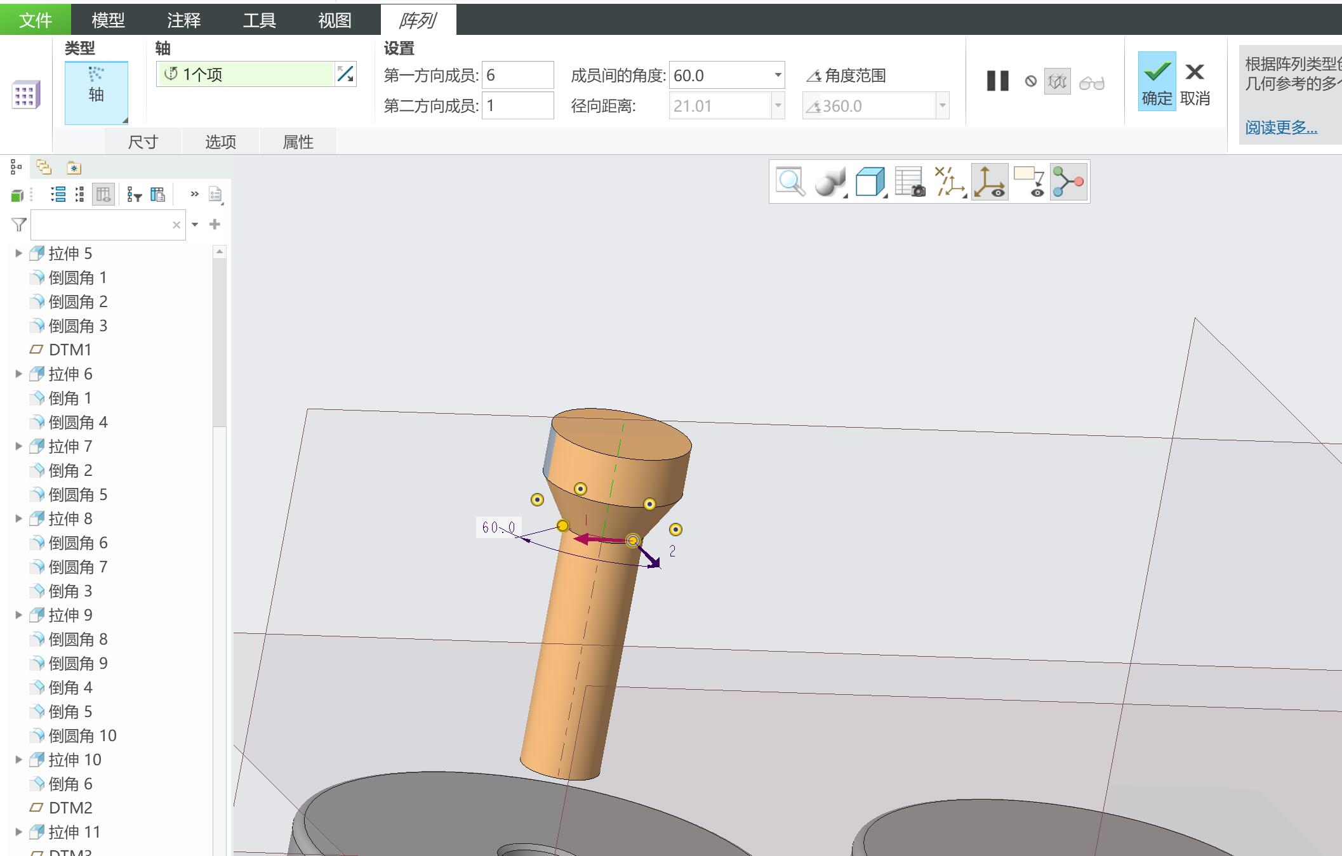
Task: Switch to the 模型 ribbon tab
Action: coord(108,20)
